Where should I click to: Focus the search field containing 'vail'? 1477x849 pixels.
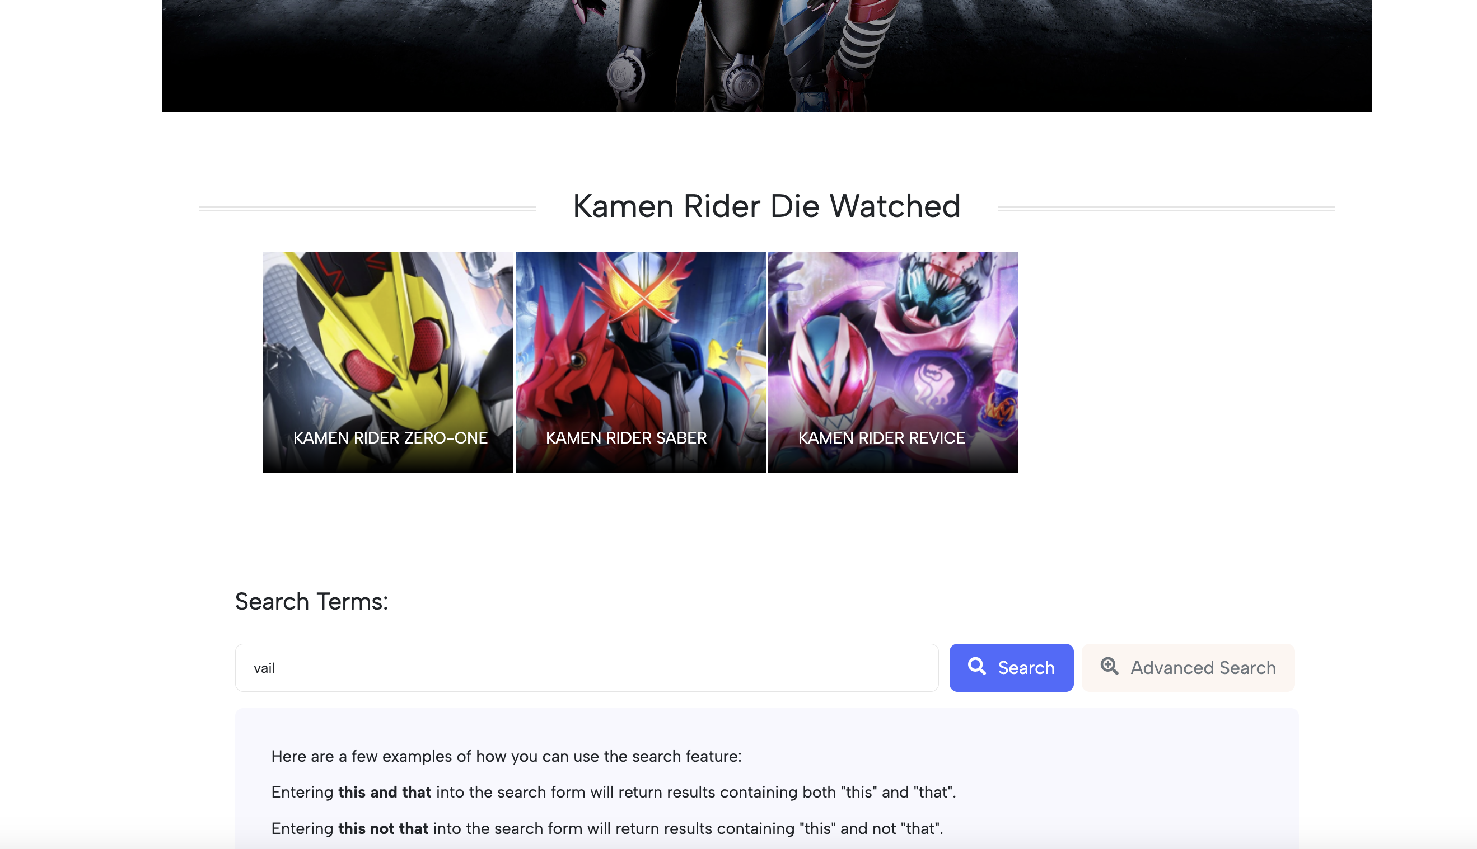(x=586, y=668)
